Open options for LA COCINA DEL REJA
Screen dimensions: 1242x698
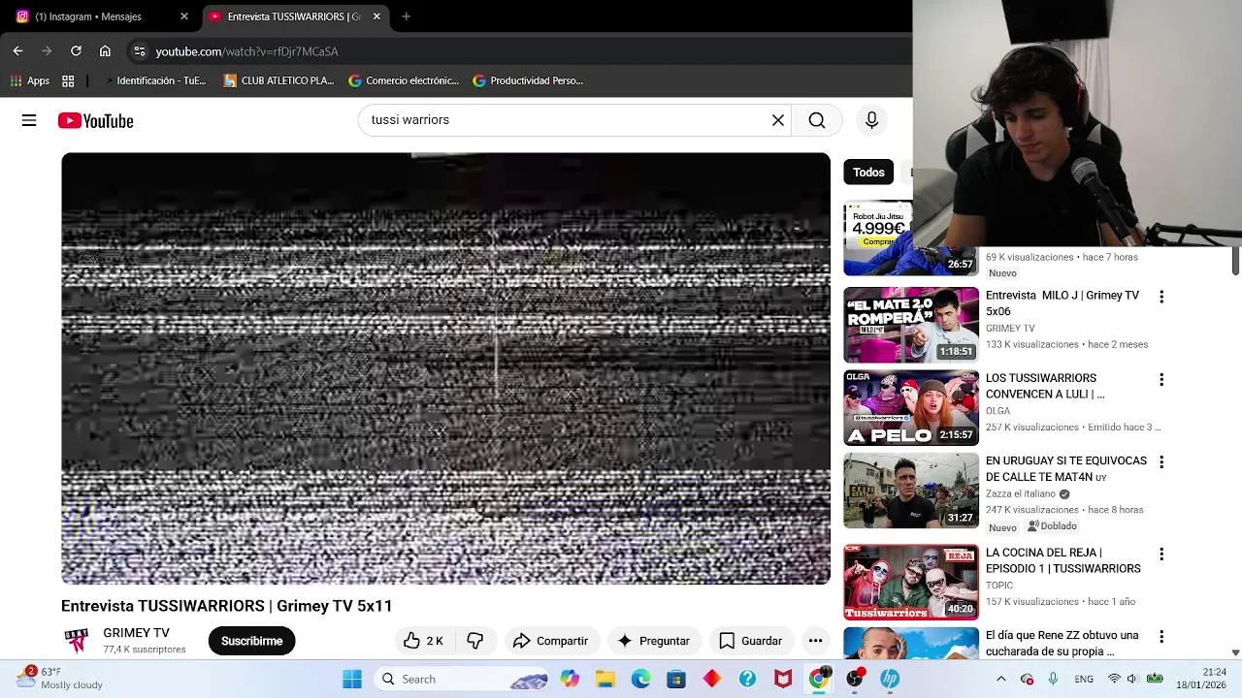pyautogui.click(x=1161, y=555)
